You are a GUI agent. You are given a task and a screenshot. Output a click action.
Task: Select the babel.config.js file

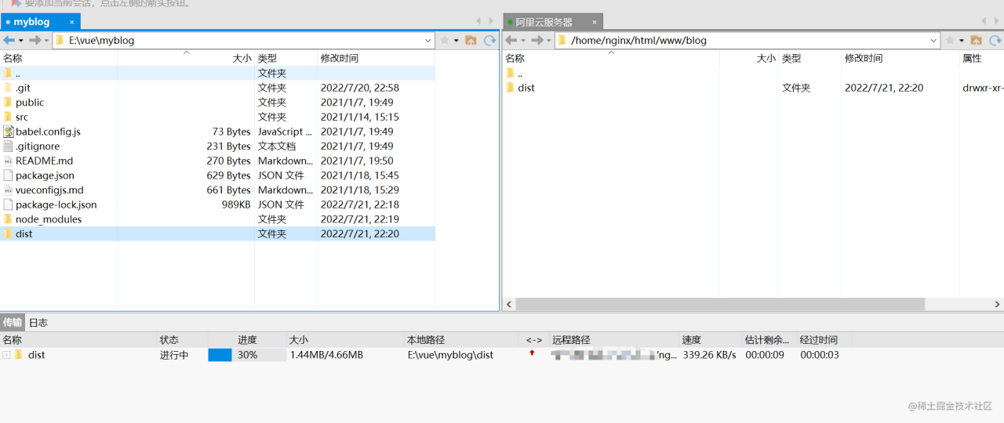click(x=217, y=132)
